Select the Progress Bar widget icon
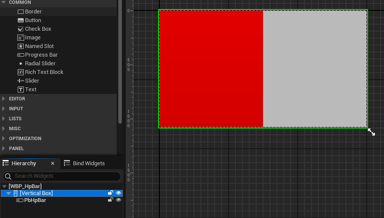 (21, 55)
